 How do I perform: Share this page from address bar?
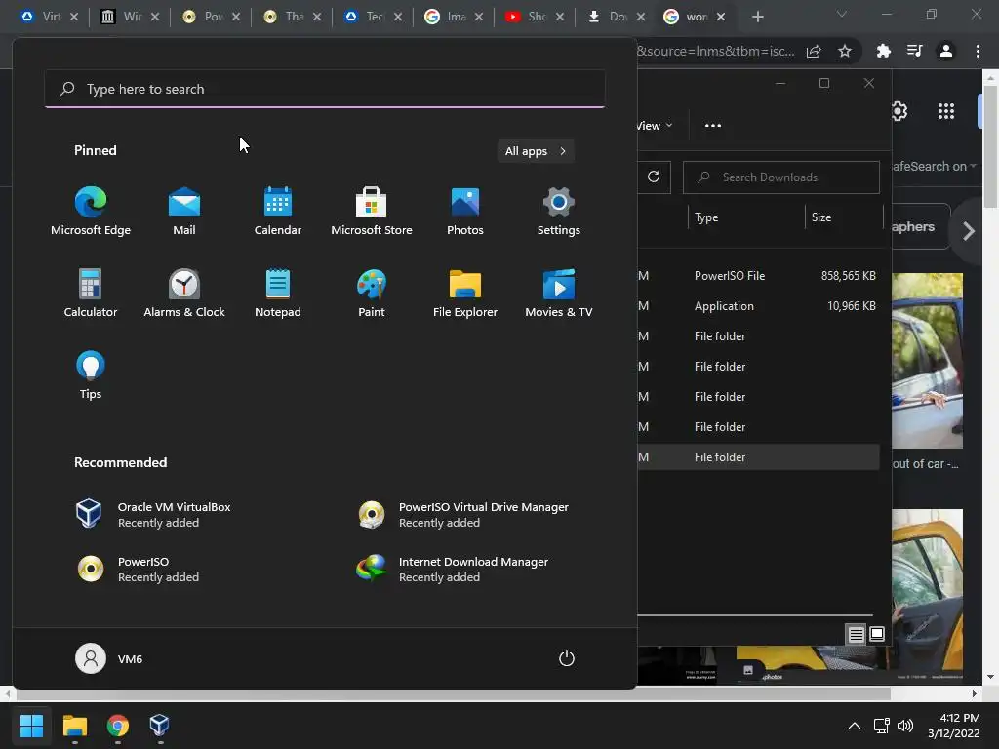pos(814,51)
